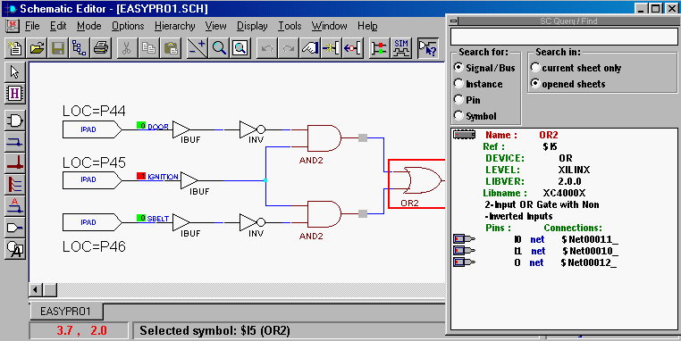Click the text annotation tool in sidebar
681x341 pixels.
pos(15,249)
